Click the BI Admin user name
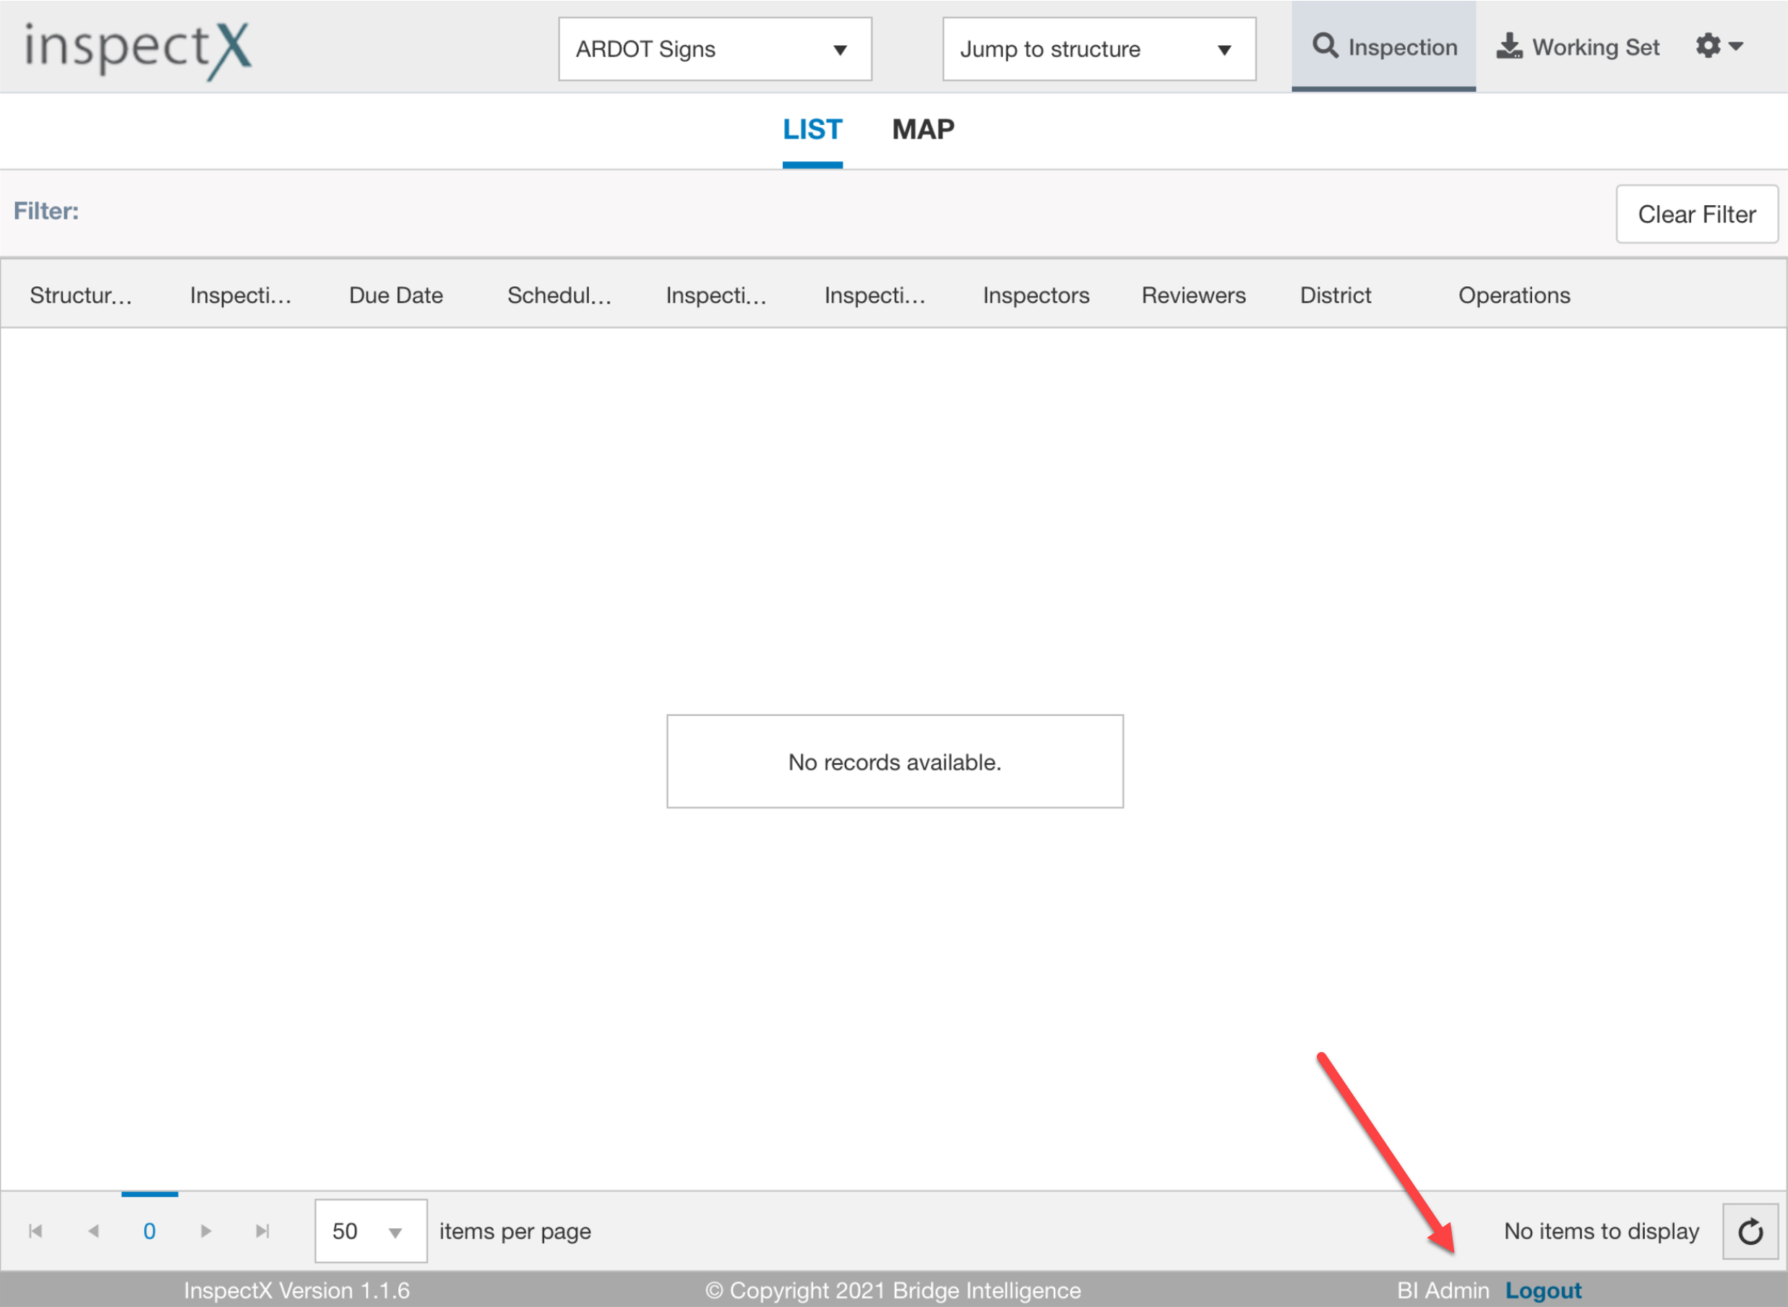 pos(1442,1290)
